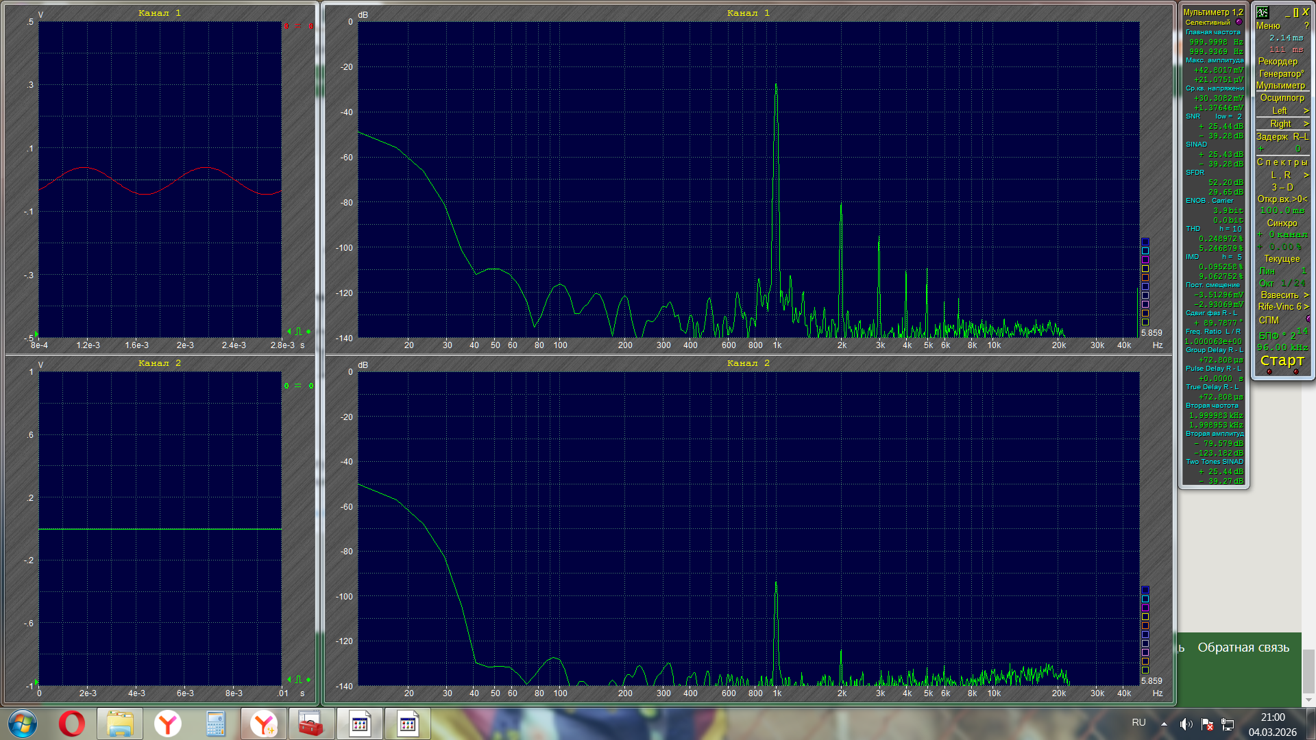Toggle the СПМ purple indicator
1316x740 pixels.
1308,319
